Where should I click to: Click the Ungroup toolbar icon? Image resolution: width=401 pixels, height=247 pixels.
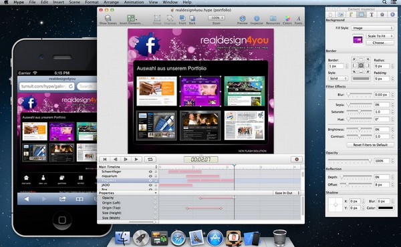pos(170,19)
